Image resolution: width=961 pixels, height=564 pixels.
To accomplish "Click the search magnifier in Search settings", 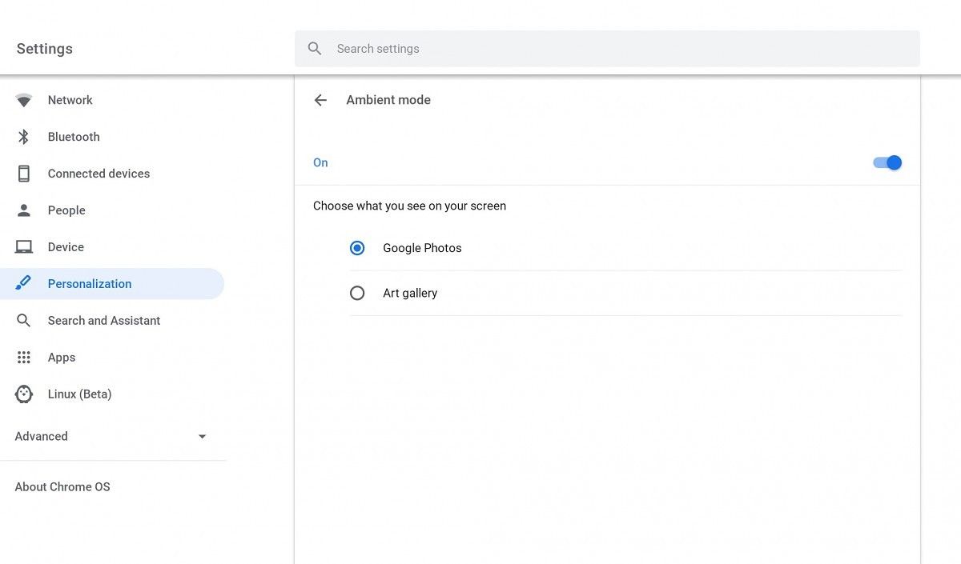I will (x=314, y=48).
